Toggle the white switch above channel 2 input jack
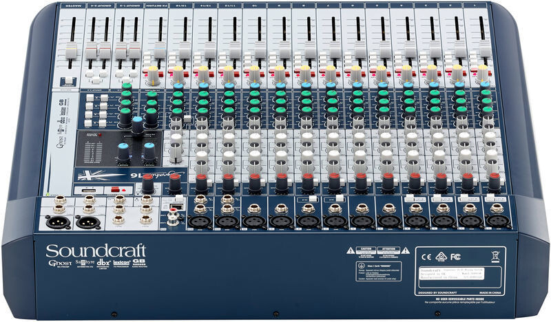Screen dimensions: 551x322 click(x=464, y=198)
